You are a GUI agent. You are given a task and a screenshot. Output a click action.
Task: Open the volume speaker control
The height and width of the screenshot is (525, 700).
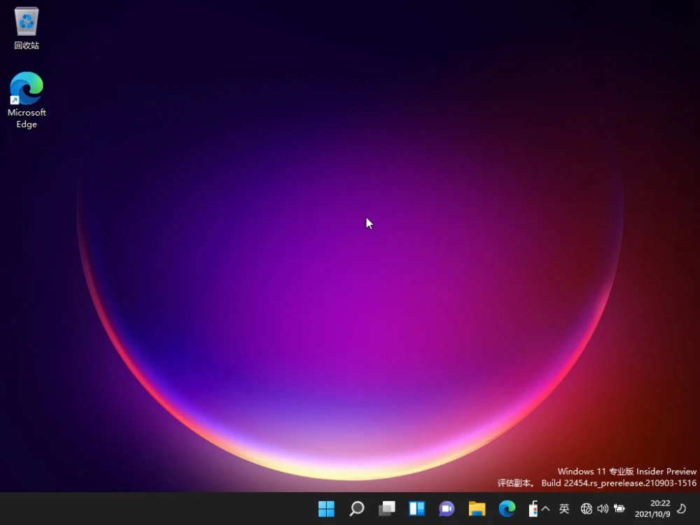(603, 509)
